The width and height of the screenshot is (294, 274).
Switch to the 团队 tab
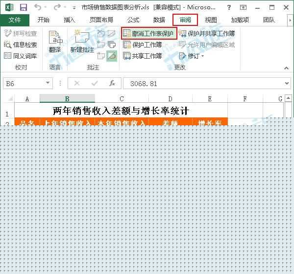pos(269,20)
